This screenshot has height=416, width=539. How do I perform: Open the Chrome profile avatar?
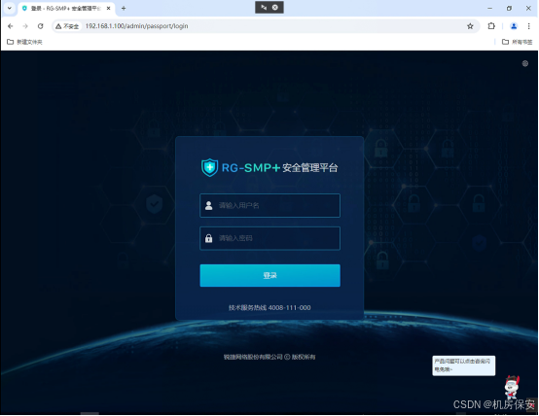(x=514, y=26)
